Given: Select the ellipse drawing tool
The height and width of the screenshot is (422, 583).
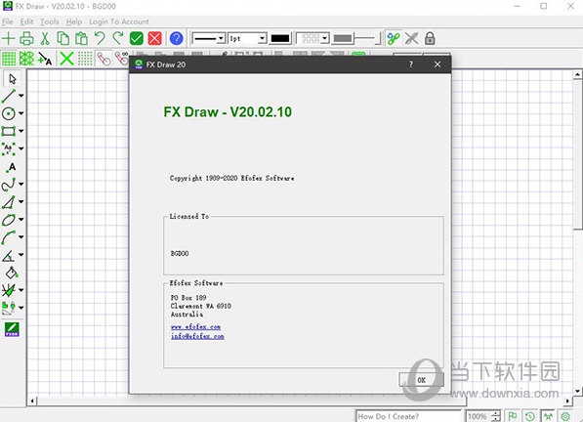Looking at the screenshot, I should (x=9, y=220).
